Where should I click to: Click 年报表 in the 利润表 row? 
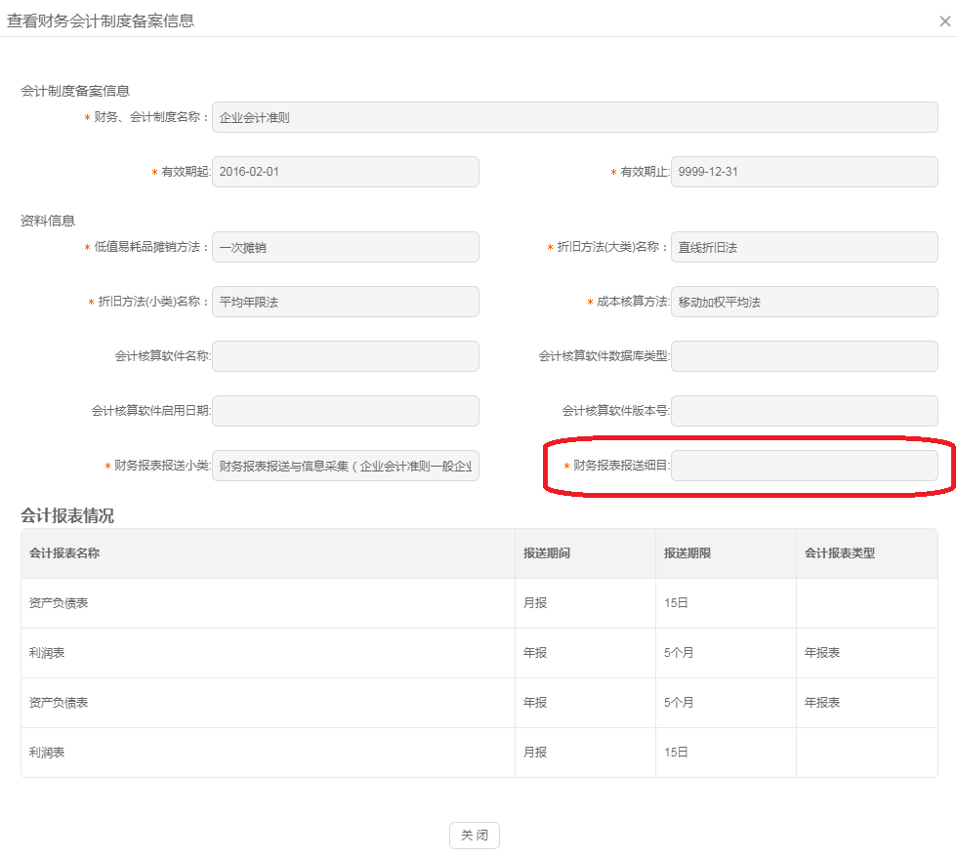click(821, 653)
